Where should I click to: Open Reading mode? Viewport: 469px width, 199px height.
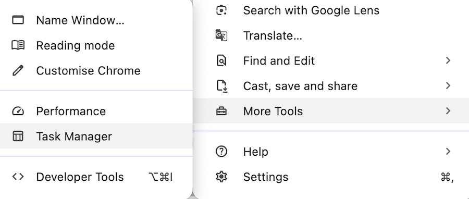tap(96, 45)
